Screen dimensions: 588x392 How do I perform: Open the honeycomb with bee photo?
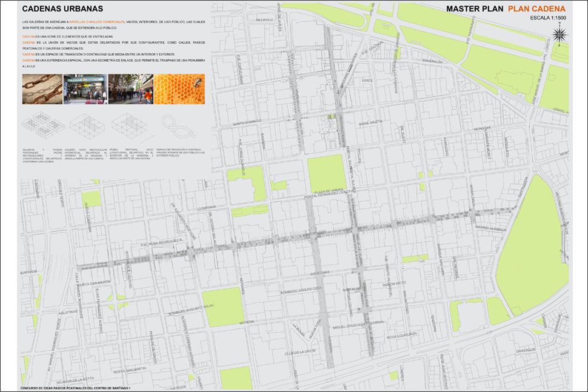179,89
